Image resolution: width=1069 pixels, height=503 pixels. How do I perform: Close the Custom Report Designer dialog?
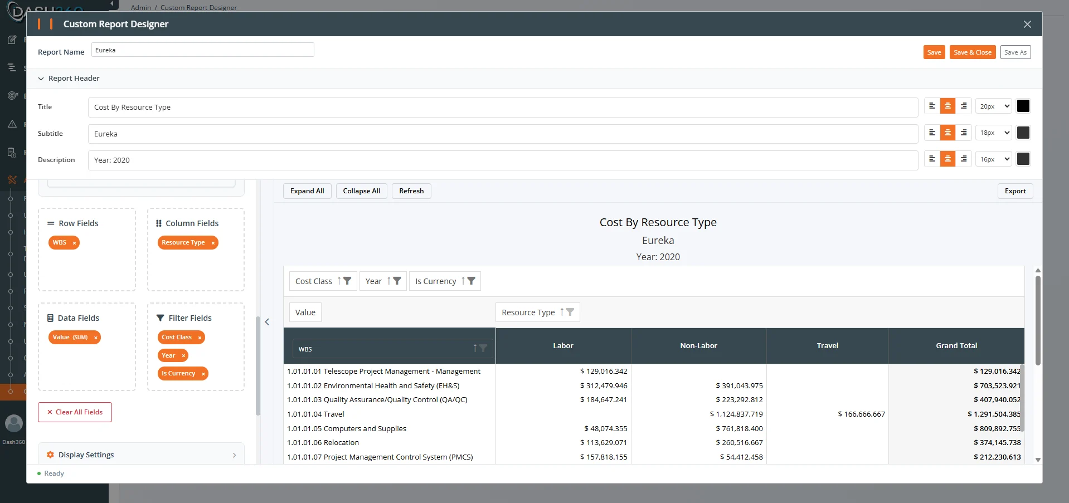1027,24
